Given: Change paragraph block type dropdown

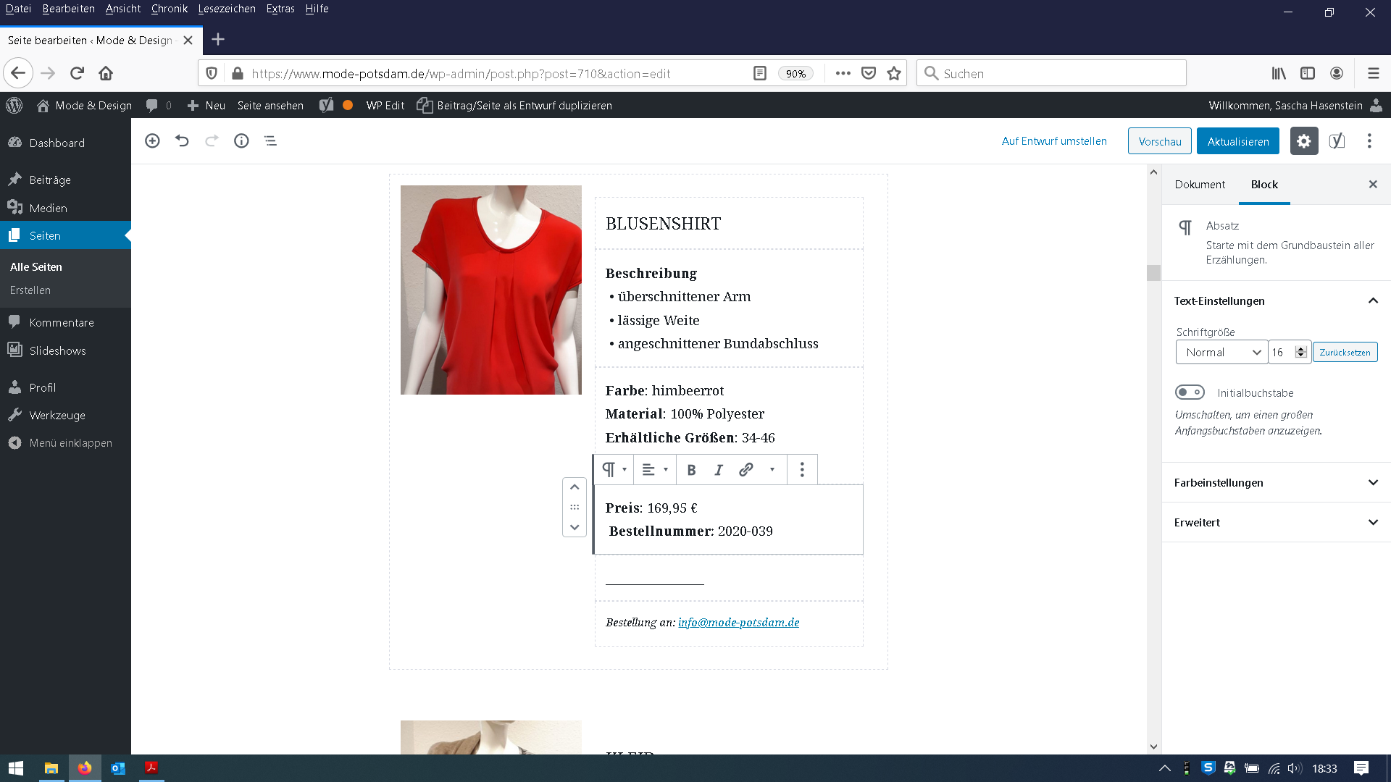Looking at the screenshot, I should click(614, 470).
